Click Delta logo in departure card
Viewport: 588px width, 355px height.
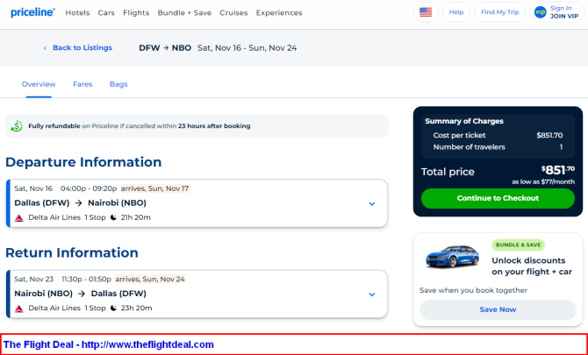click(19, 217)
